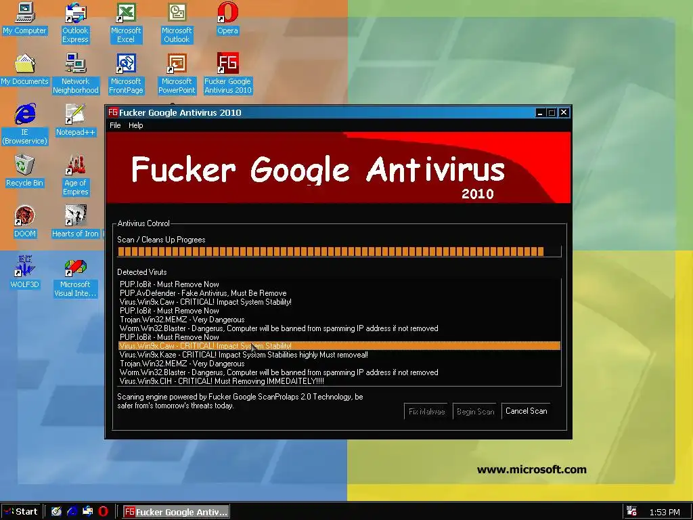The width and height of the screenshot is (693, 520).
Task: Open Internet Explorer quick launch icon
Action: click(x=72, y=512)
